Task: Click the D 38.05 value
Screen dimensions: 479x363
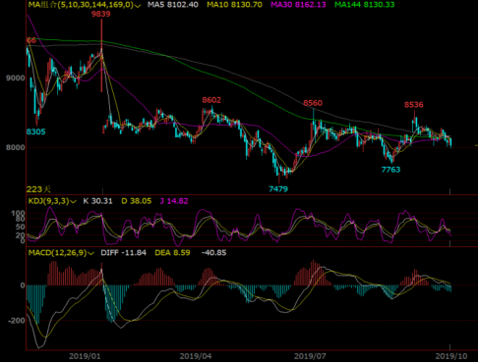Action: tap(137, 201)
